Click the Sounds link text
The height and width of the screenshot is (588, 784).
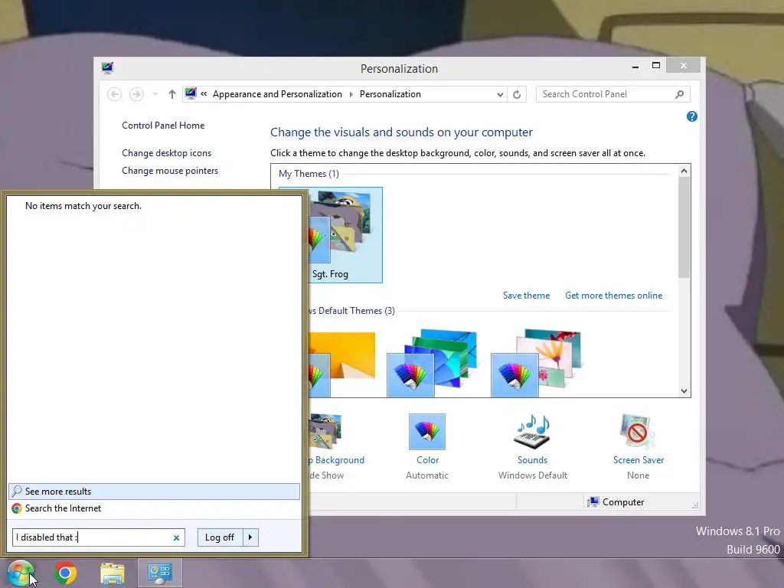(x=533, y=460)
